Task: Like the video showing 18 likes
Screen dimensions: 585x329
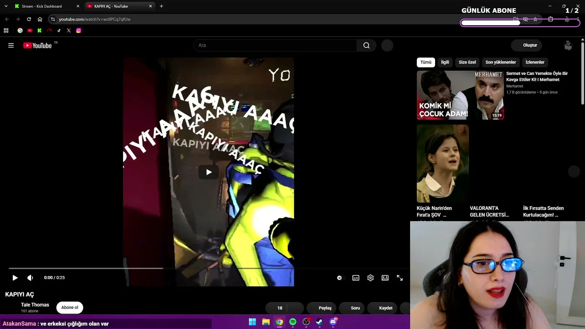Action: click(x=276, y=308)
